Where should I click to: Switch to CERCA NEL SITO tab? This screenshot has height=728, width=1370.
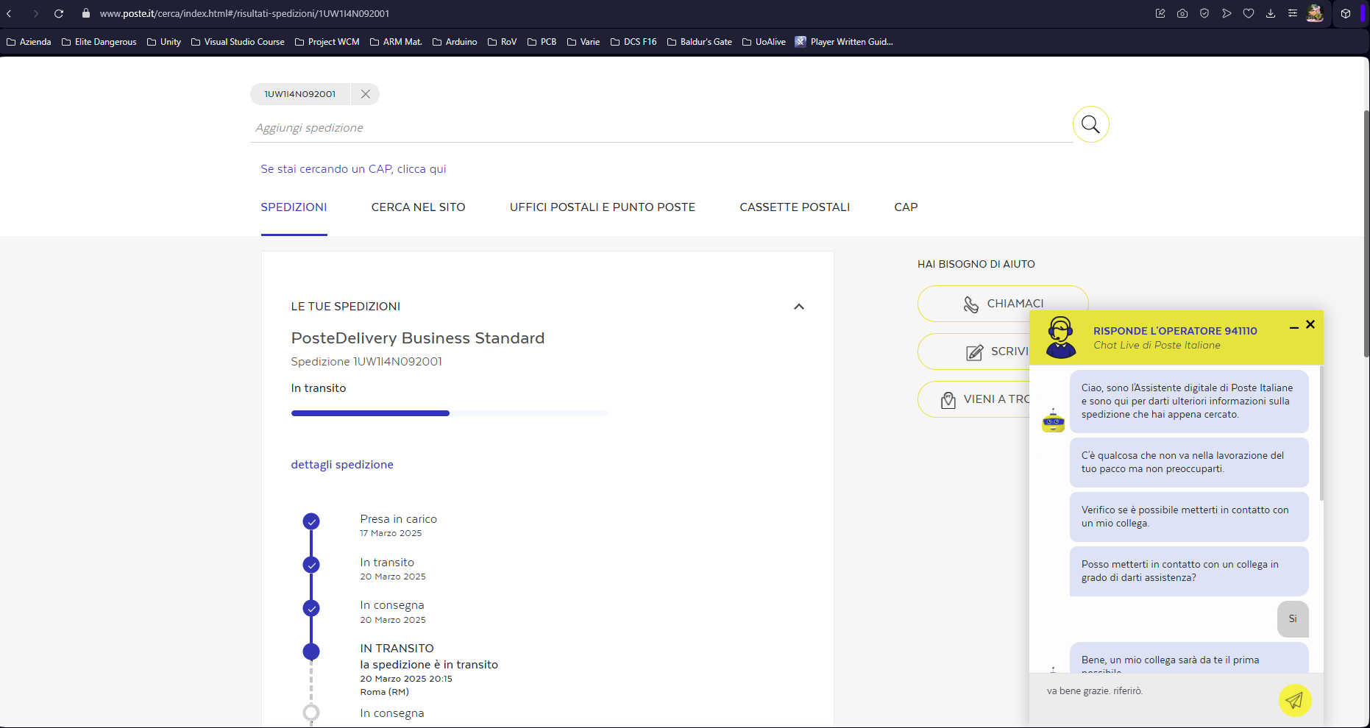(x=418, y=207)
